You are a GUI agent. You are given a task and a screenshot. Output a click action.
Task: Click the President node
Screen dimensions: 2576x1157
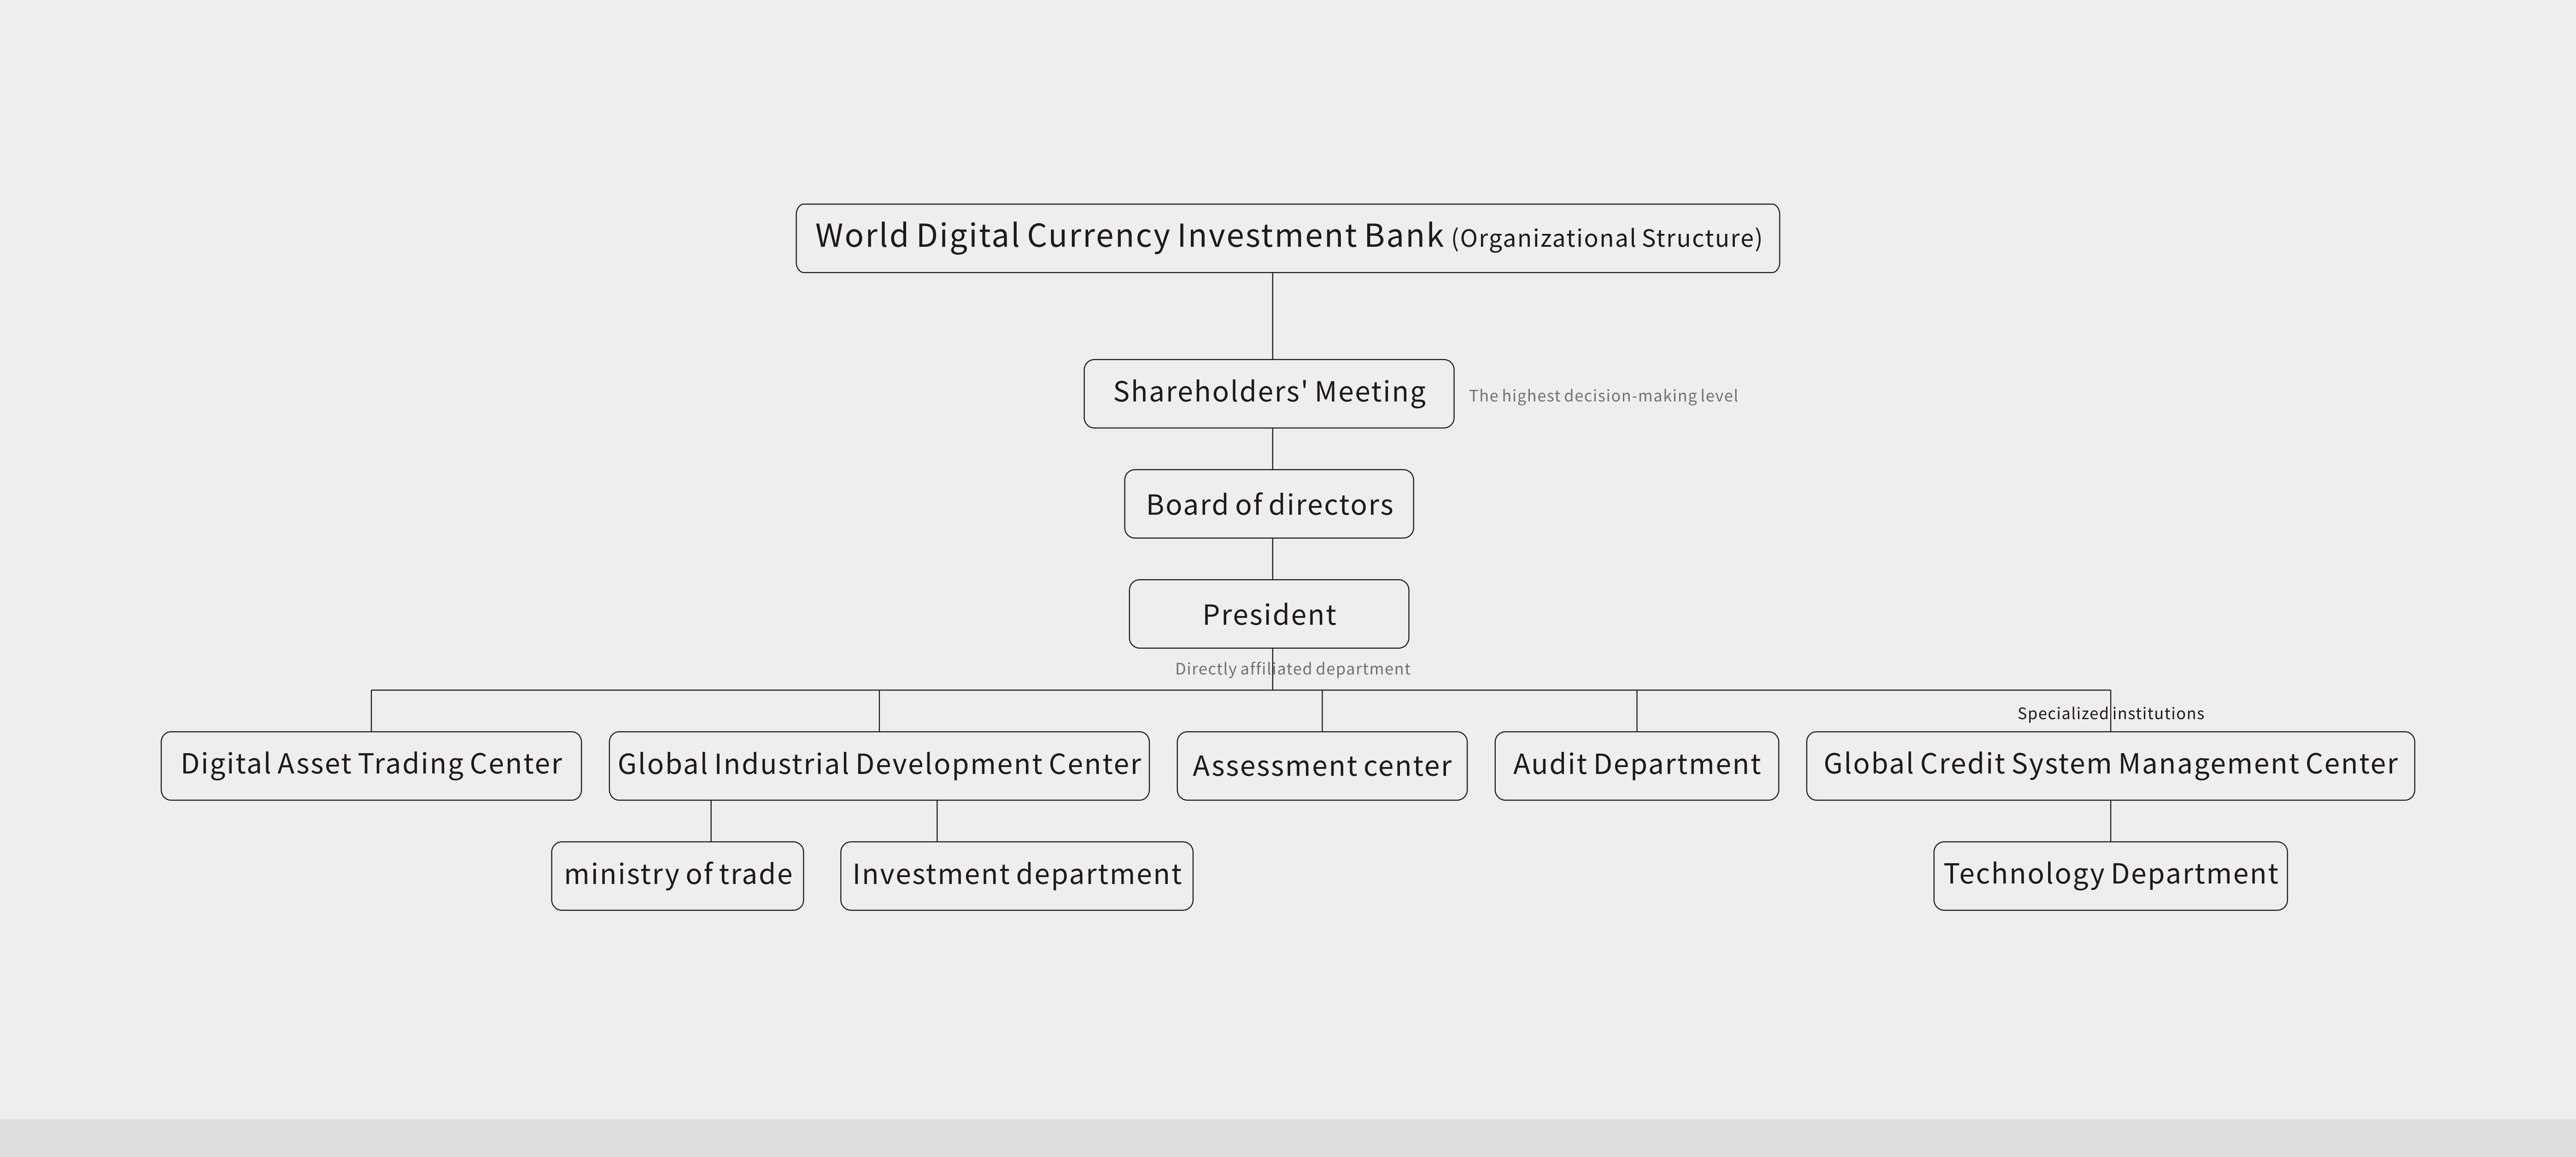[1269, 613]
